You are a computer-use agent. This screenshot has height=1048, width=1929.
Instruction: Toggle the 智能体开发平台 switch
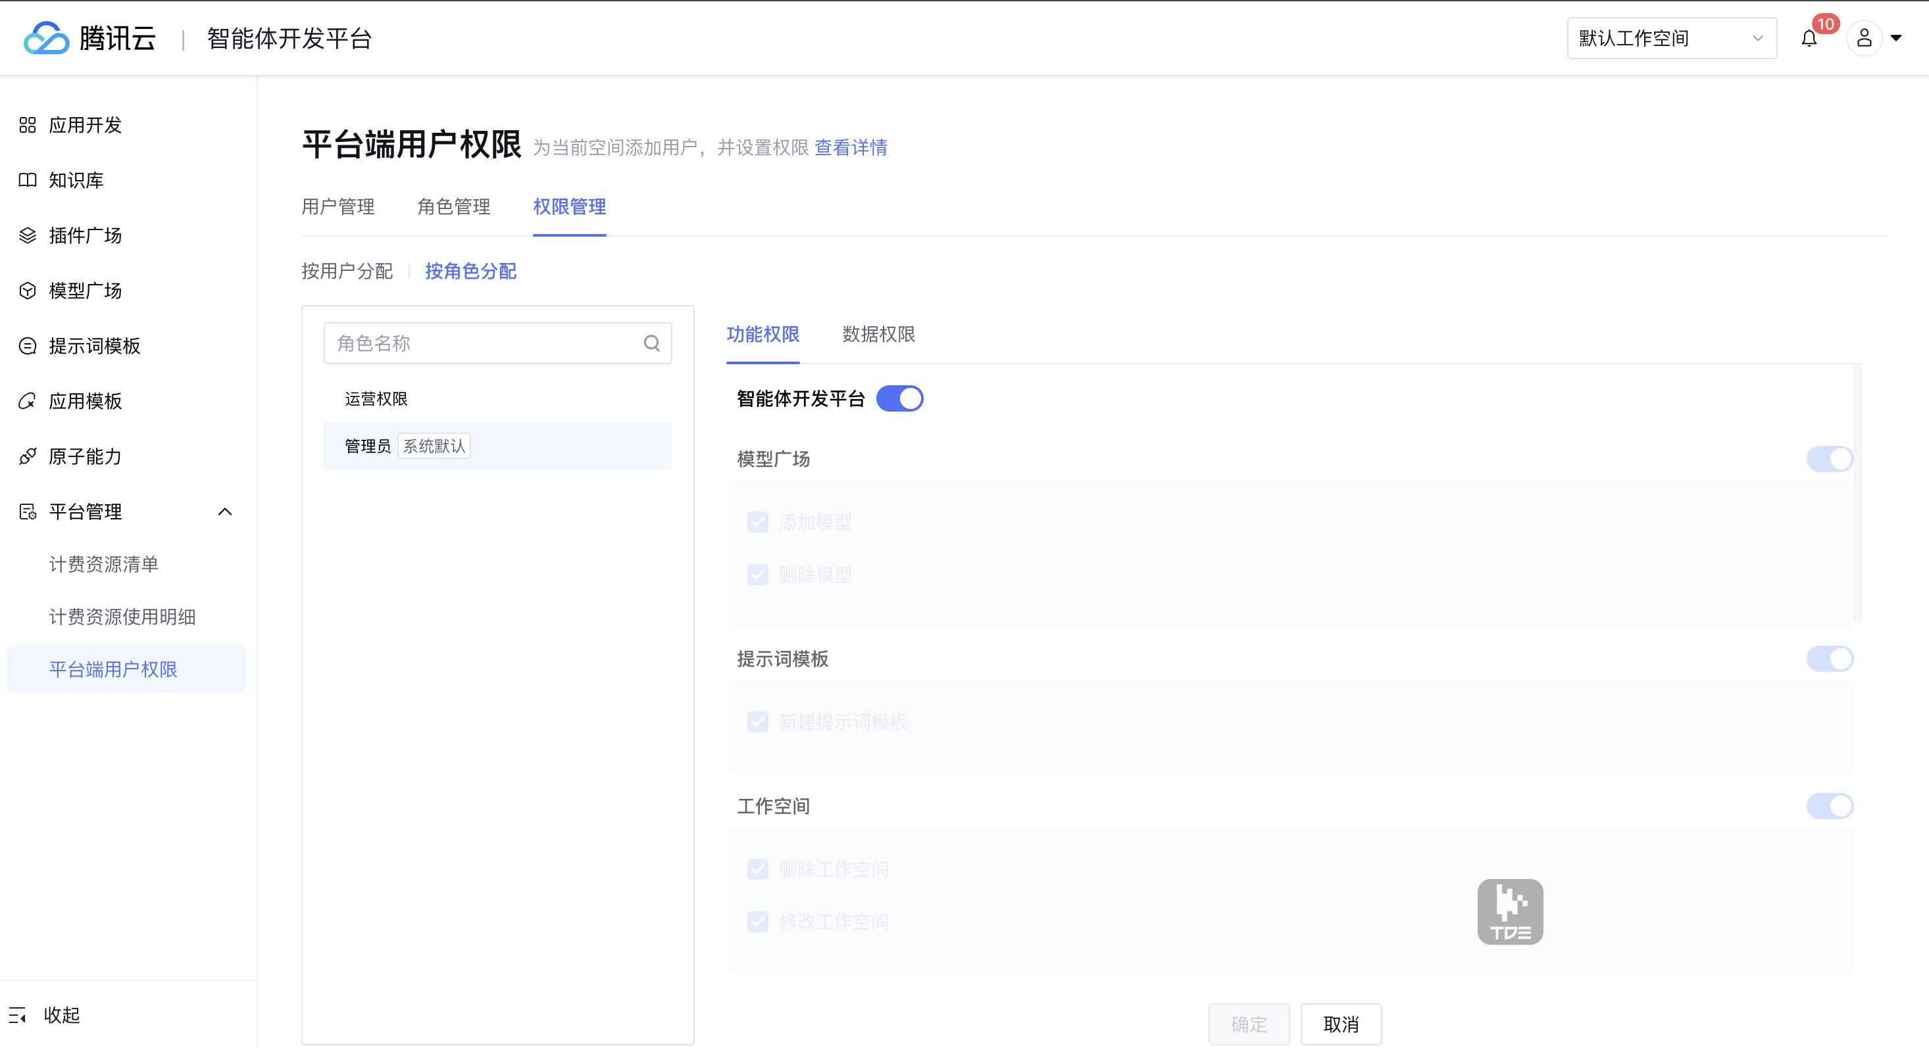pyautogui.click(x=899, y=399)
